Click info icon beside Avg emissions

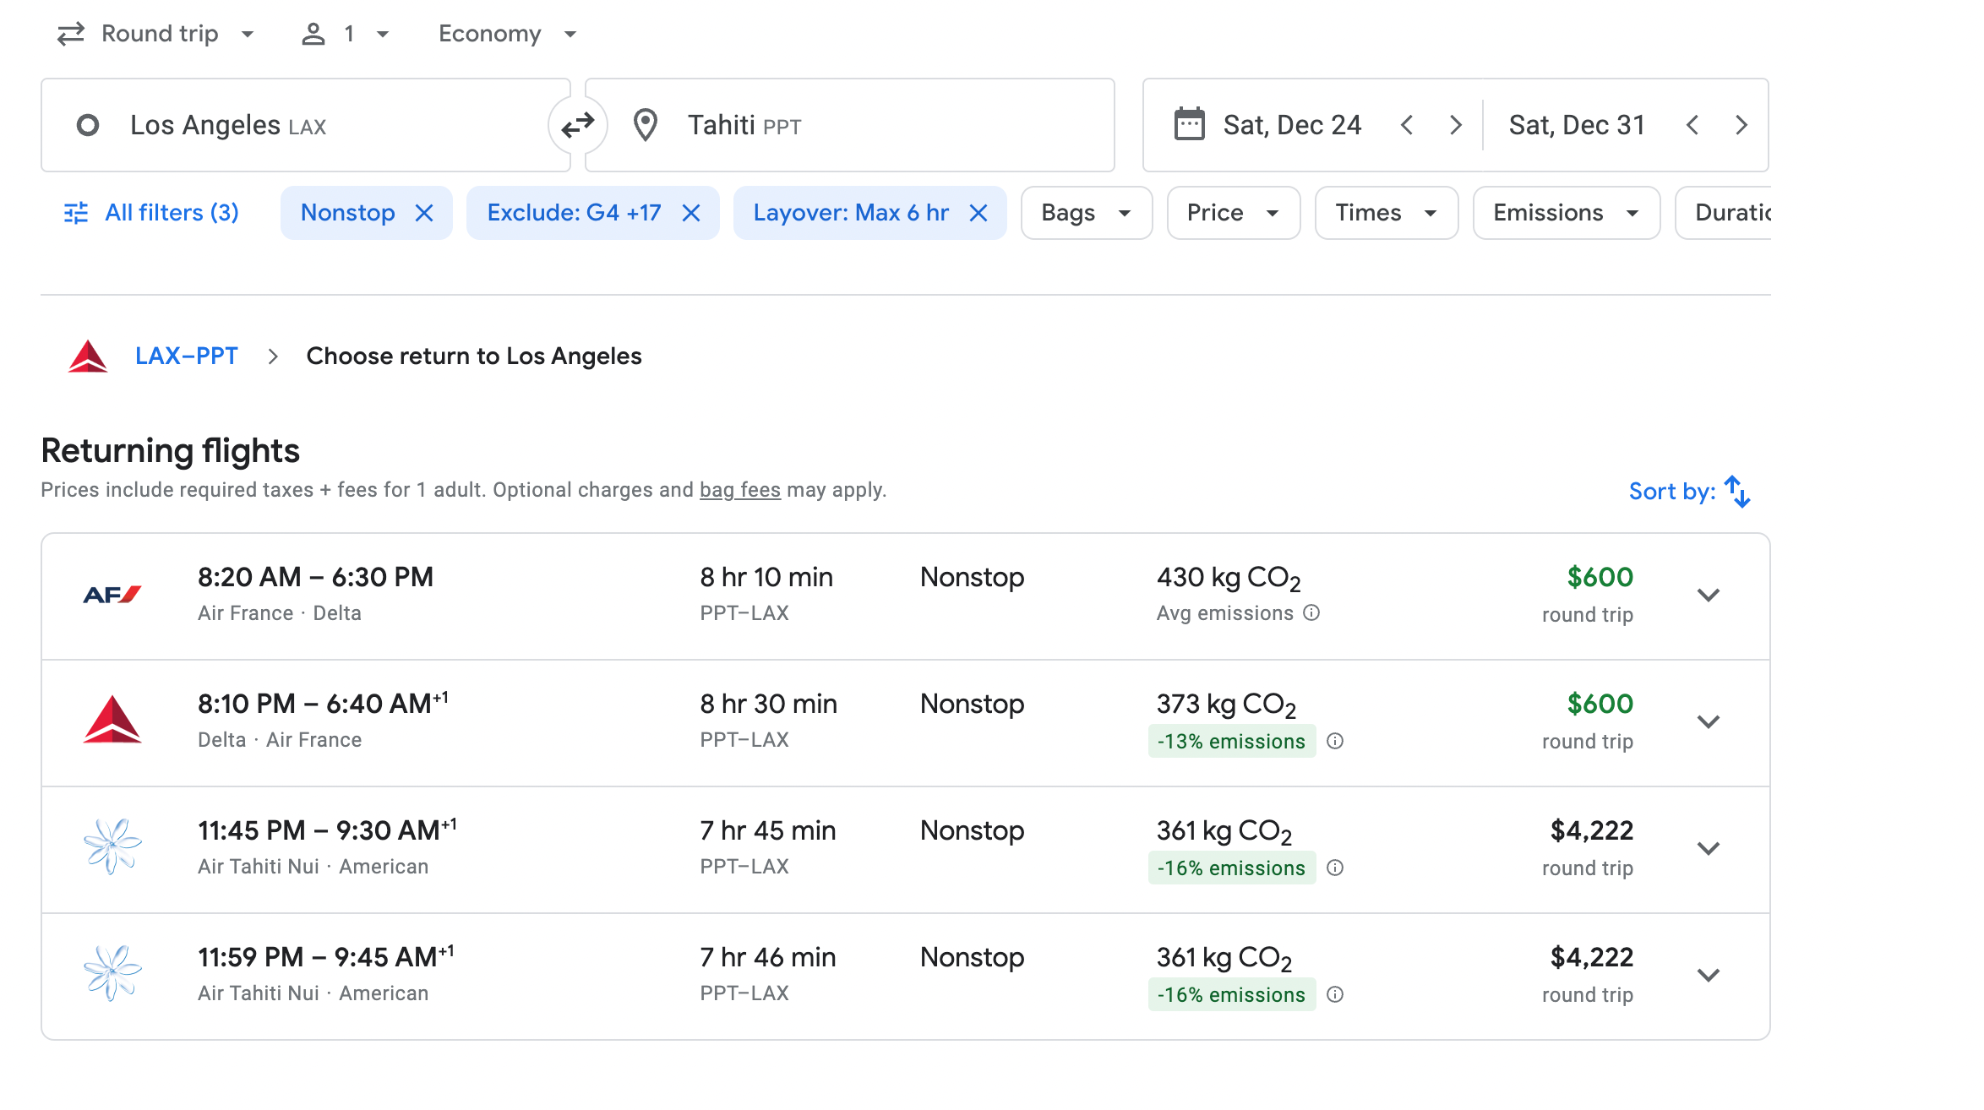(x=1311, y=613)
